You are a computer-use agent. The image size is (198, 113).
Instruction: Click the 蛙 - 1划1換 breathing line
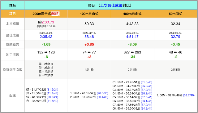46,72
